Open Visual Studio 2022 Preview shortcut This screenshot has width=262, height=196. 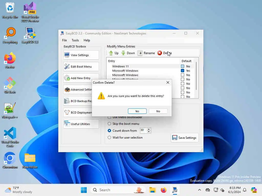[30, 12]
